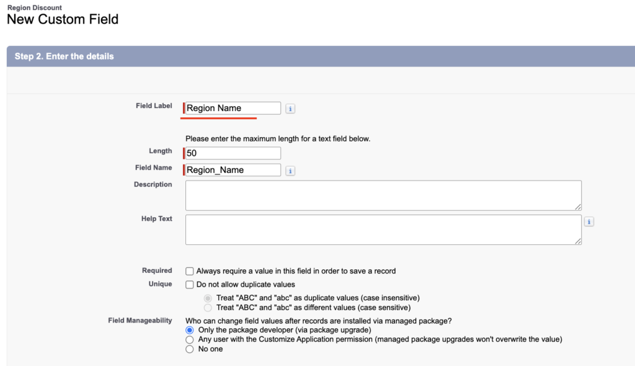
Task: Select "Only the package developer" option
Action: coord(189,330)
